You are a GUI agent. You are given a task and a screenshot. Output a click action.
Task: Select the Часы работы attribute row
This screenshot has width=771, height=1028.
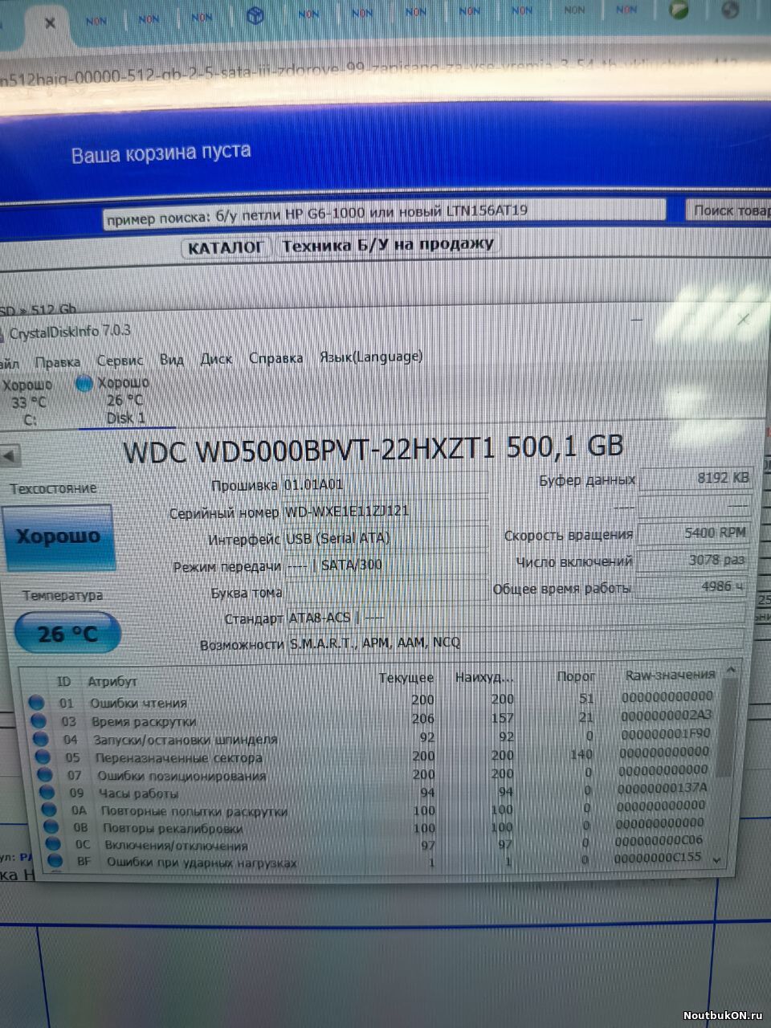374,791
